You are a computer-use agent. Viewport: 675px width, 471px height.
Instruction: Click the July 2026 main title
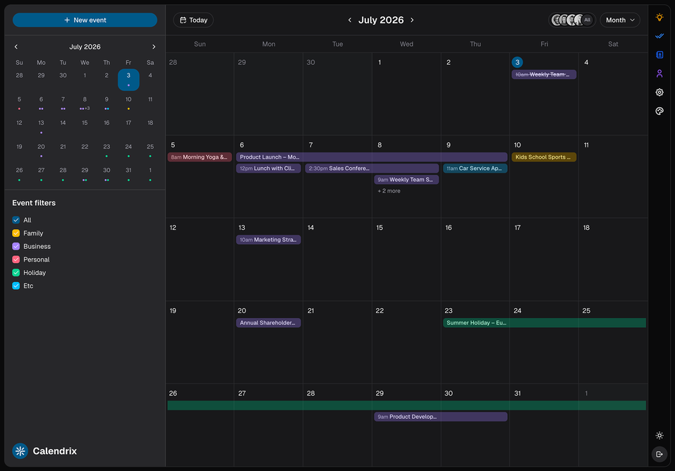pos(381,20)
